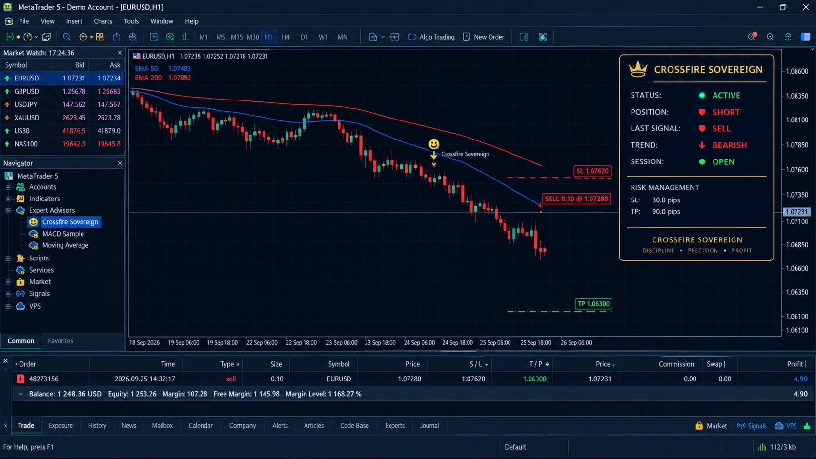Click the crosshair tool icon
The image size is (816, 459).
(x=83, y=37)
